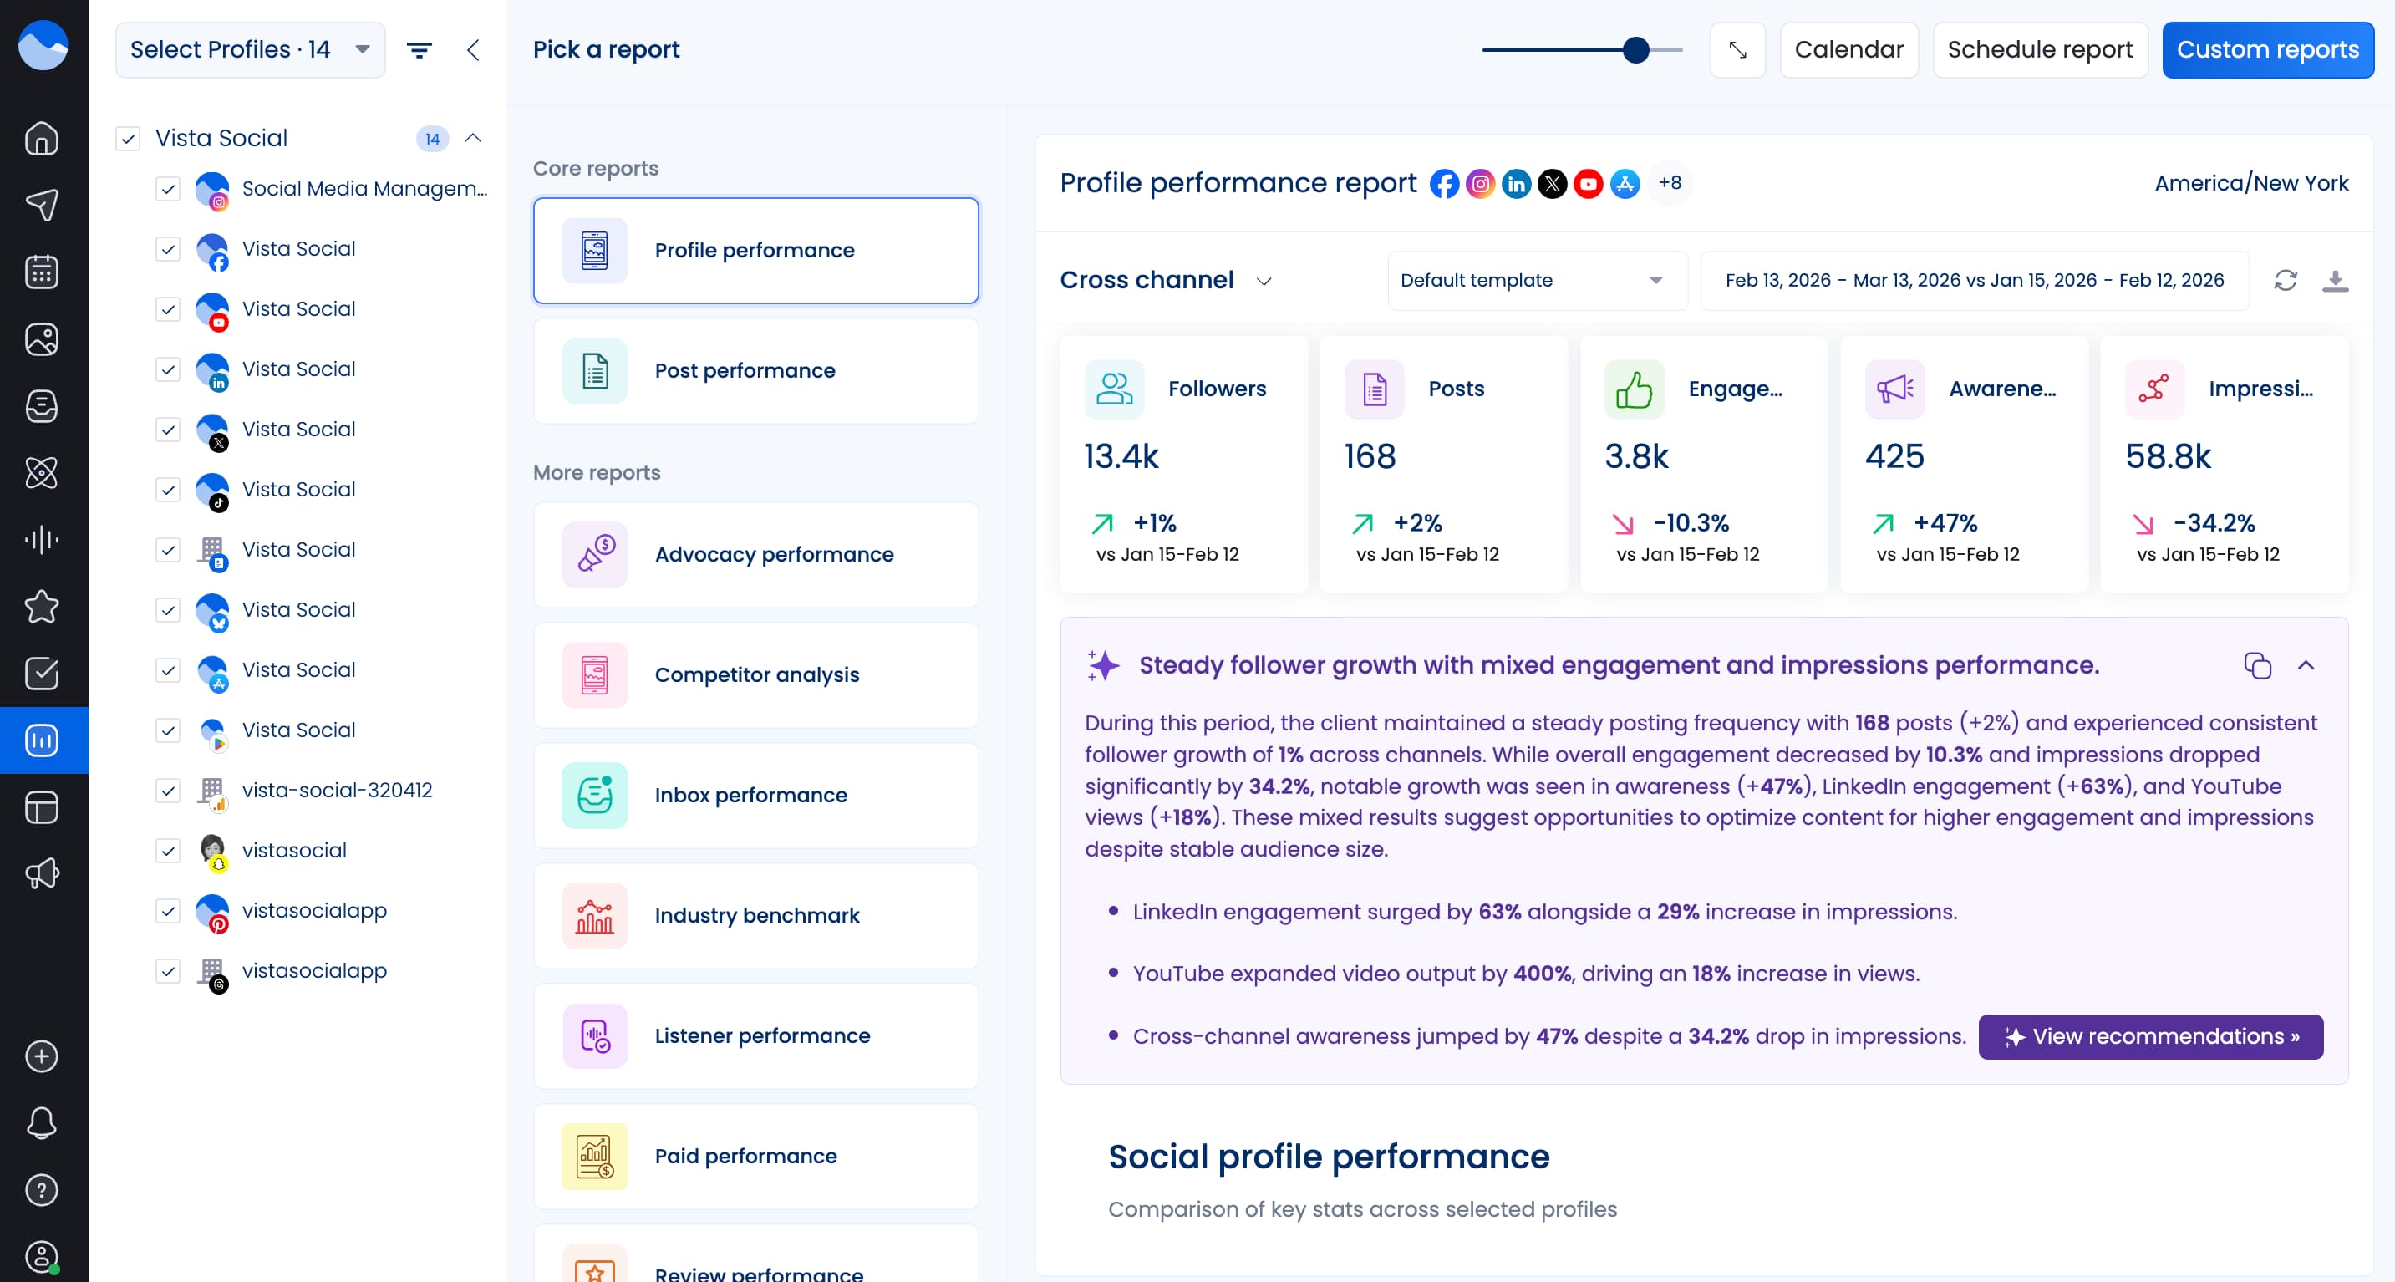Switch to the Post performance report

click(755, 370)
